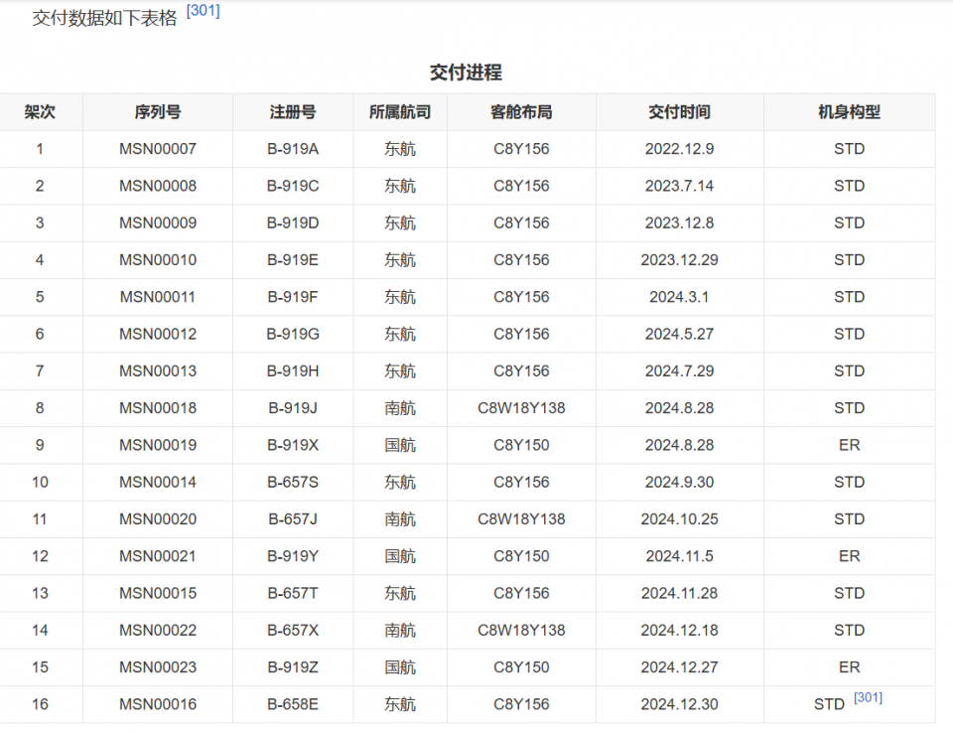Select serial number MSN00020
The width and height of the screenshot is (953, 732).
pyautogui.click(x=158, y=519)
